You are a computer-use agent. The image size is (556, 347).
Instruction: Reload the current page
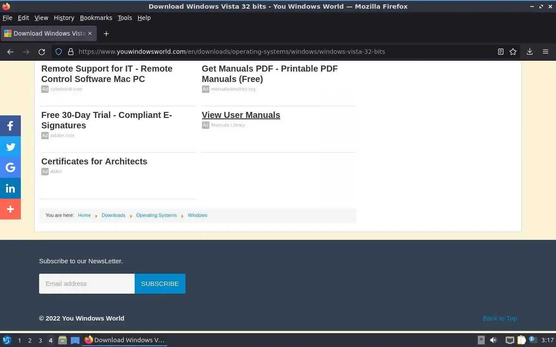click(x=42, y=52)
